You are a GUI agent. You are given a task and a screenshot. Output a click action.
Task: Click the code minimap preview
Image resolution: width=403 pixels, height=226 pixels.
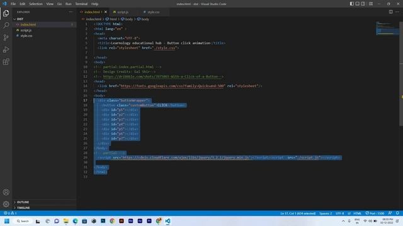(x=387, y=28)
